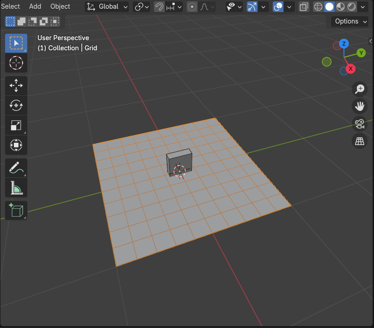Toggle proportional editing button
Viewport: 374px width, 328px height.
point(192,7)
